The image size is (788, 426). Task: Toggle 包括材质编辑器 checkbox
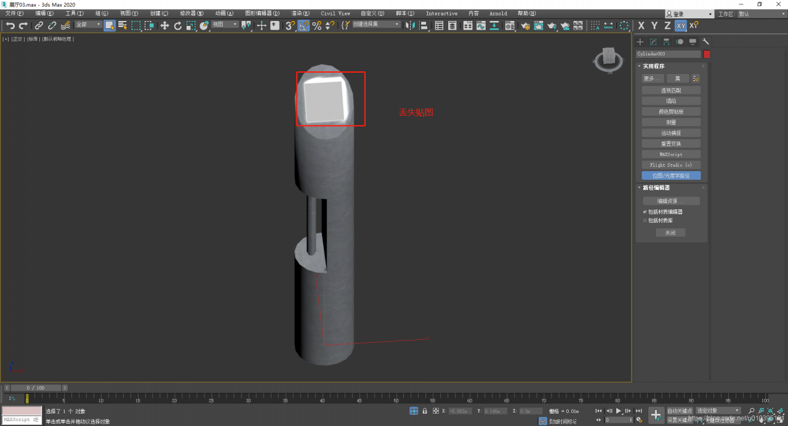click(x=645, y=212)
